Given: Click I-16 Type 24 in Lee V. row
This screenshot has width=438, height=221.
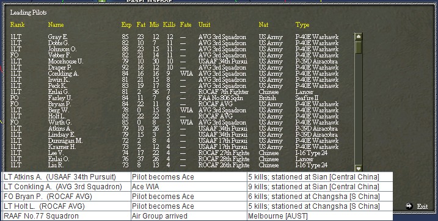Looking at the screenshot, I should click(x=312, y=153).
